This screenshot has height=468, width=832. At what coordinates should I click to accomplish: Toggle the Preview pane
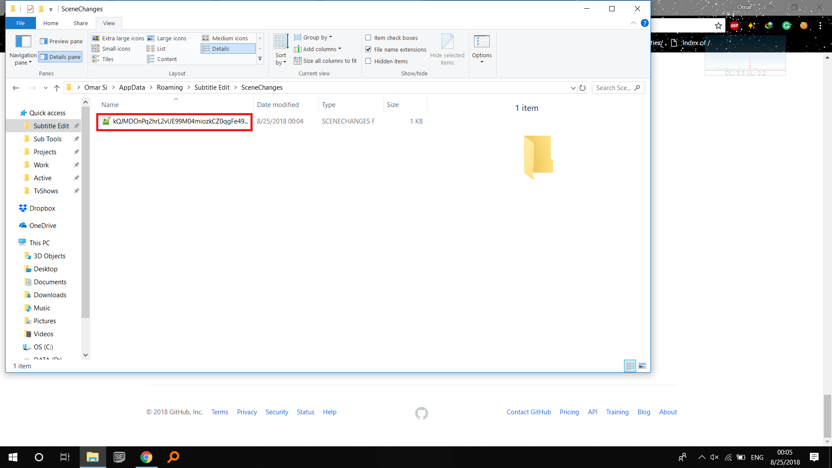61,41
